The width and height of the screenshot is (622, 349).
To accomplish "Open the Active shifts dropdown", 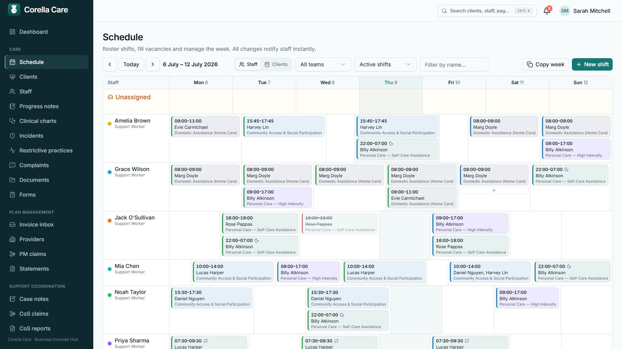I will pyautogui.click(x=385, y=64).
